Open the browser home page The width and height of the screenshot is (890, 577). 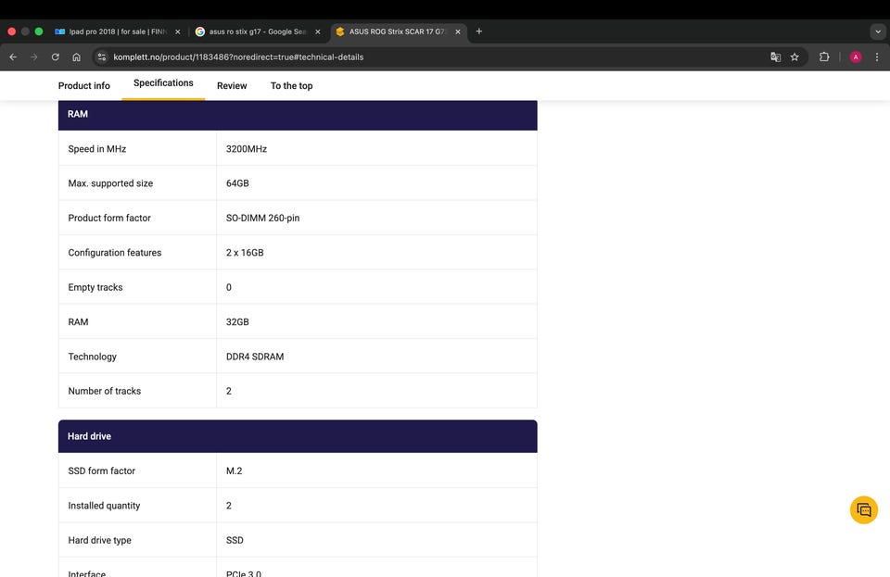(77, 56)
